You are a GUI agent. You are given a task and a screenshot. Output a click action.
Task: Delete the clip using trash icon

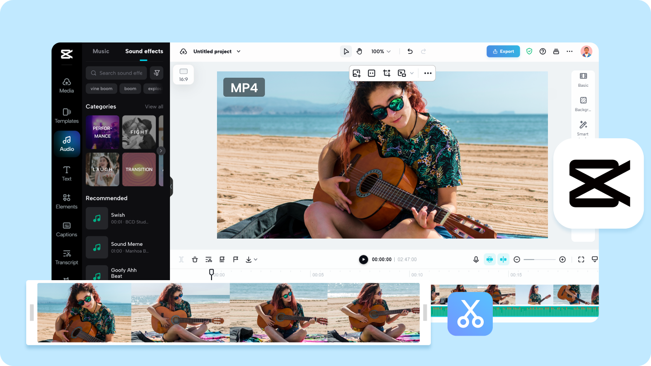coord(195,259)
